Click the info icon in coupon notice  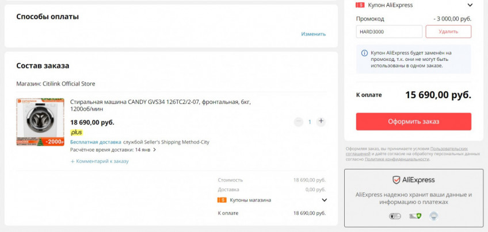(x=364, y=53)
